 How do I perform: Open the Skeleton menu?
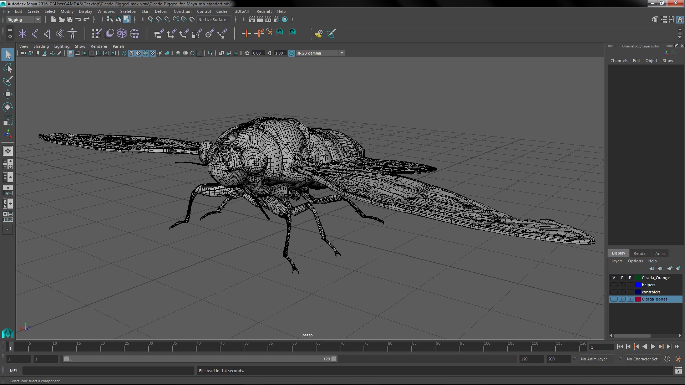click(128, 11)
